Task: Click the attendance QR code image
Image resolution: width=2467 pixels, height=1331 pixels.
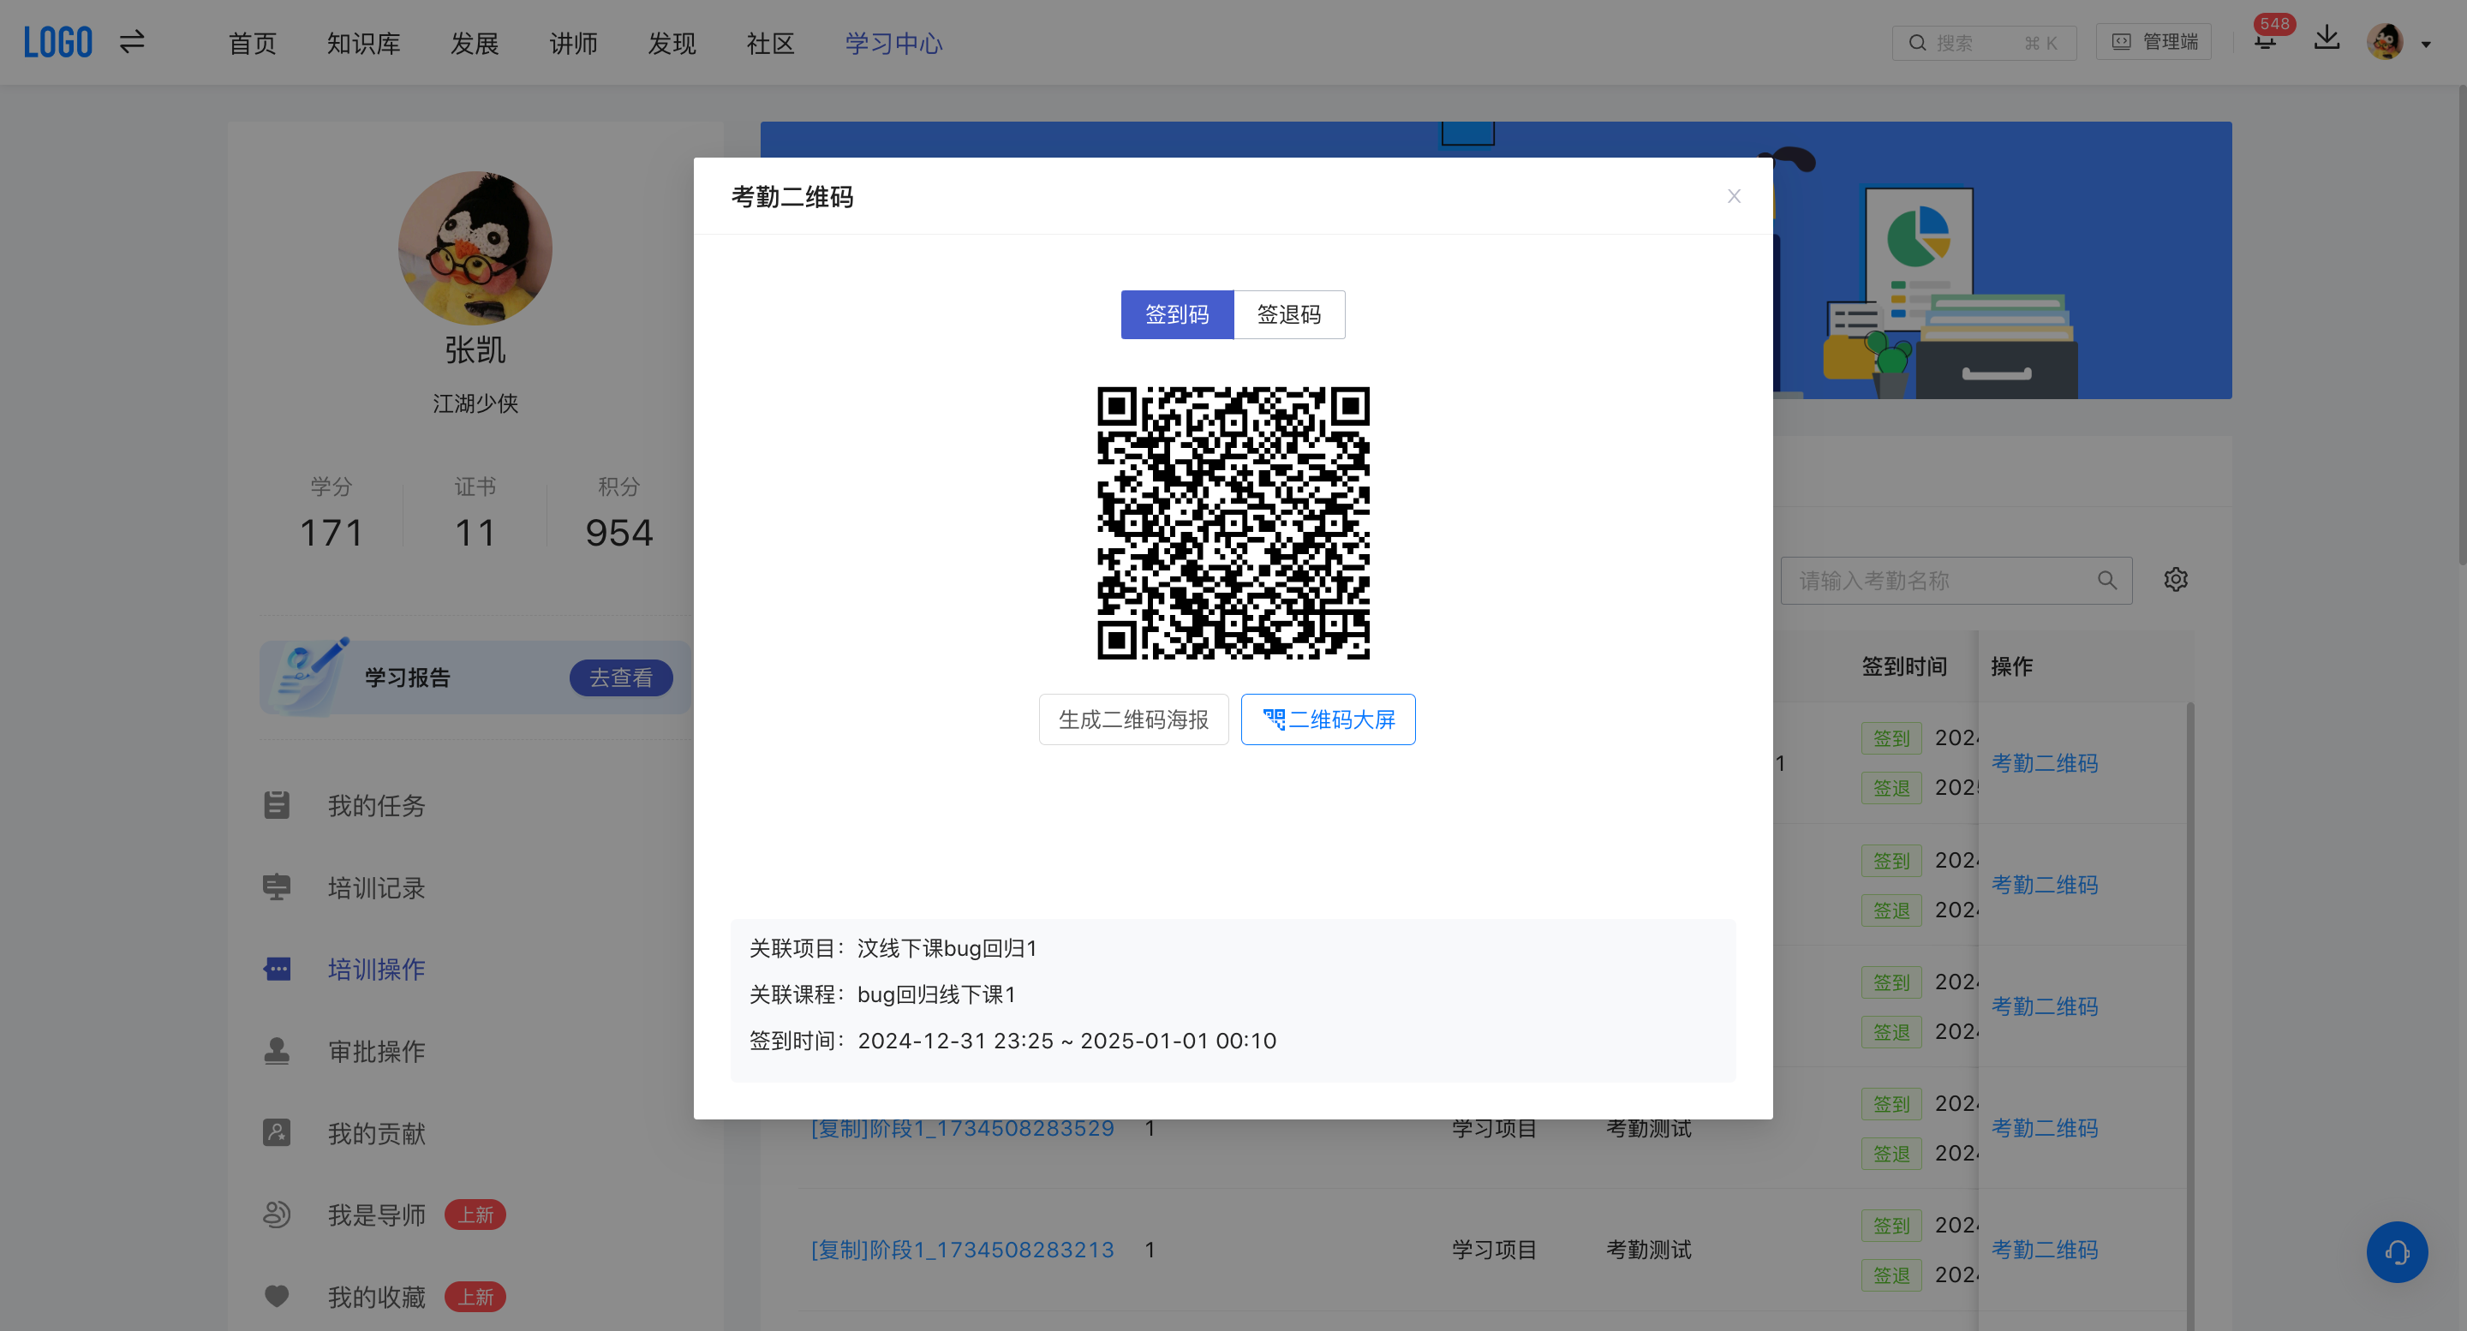Action: [1233, 522]
